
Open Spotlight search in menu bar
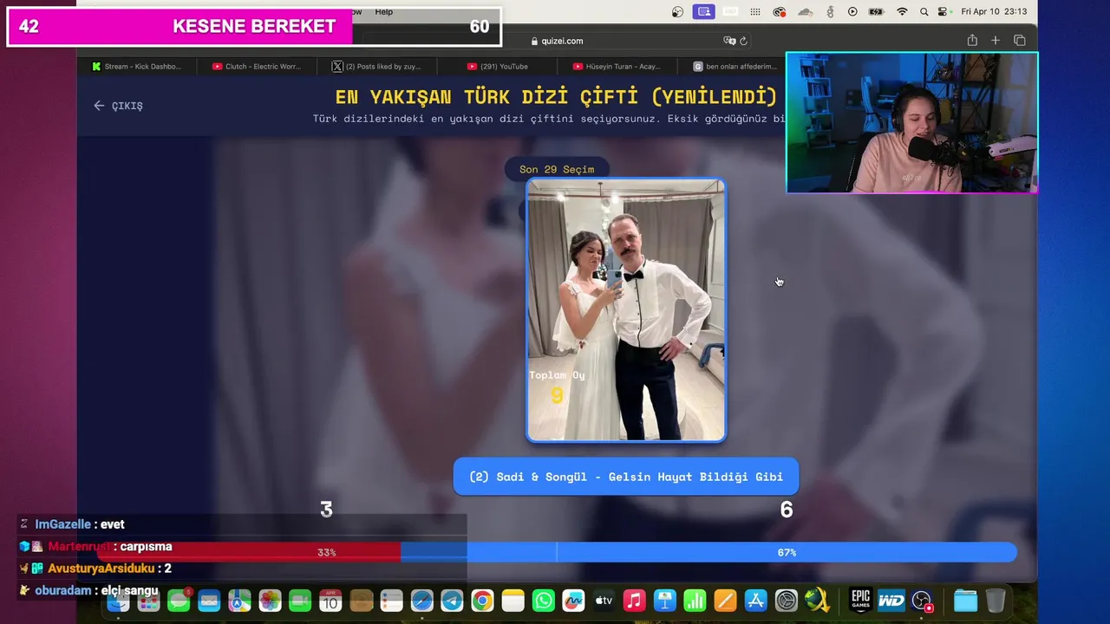pyautogui.click(x=924, y=12)
